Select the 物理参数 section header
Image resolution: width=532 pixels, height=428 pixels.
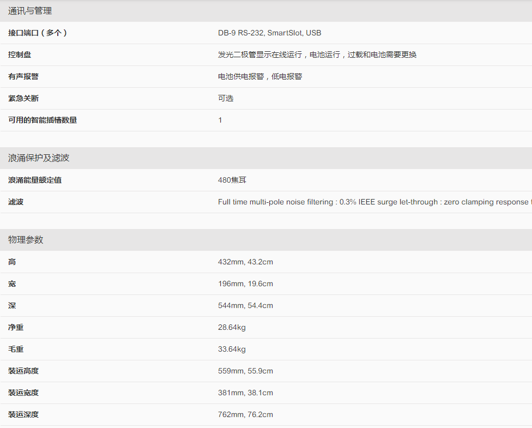point(26,240)
